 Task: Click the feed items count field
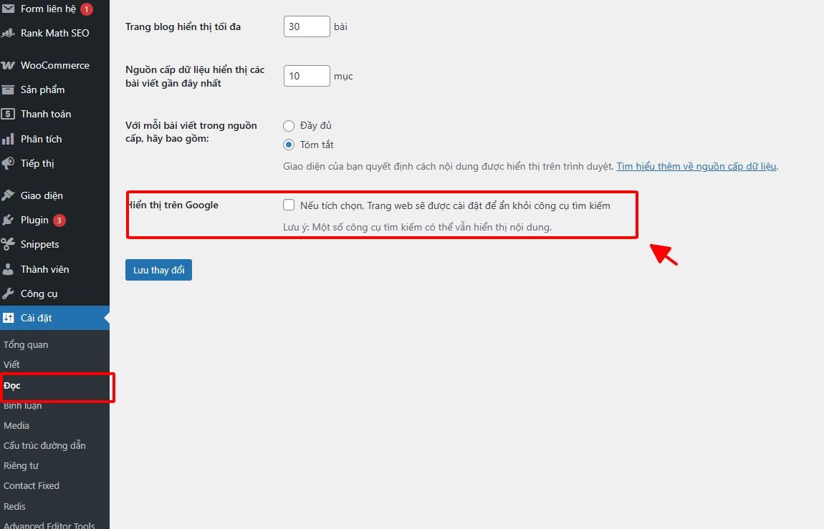[307, 76]
